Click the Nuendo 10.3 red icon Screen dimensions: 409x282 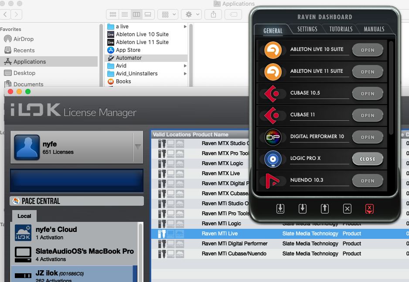pyautogui.click(x=273, y=180)
